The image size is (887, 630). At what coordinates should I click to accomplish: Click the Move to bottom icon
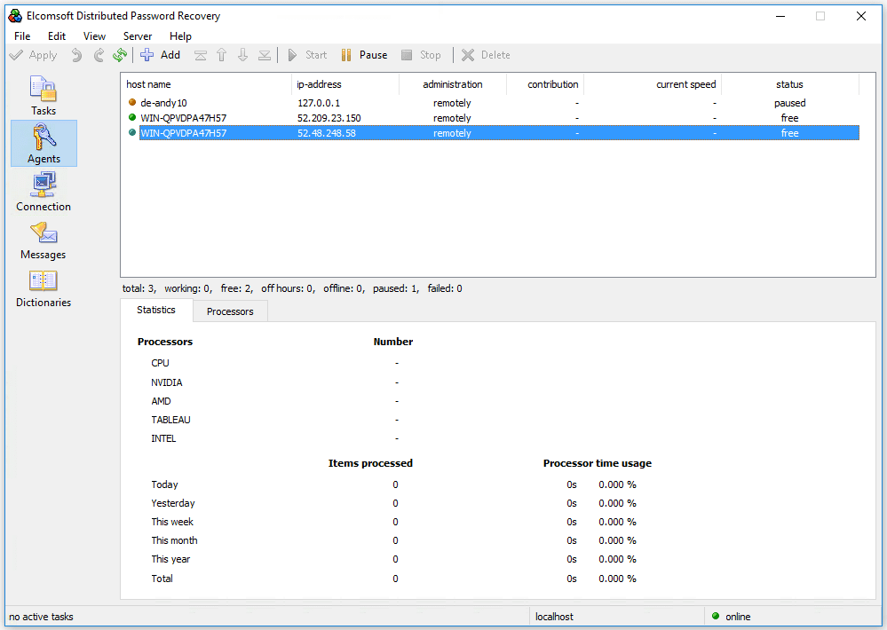[x=265, y=55]
